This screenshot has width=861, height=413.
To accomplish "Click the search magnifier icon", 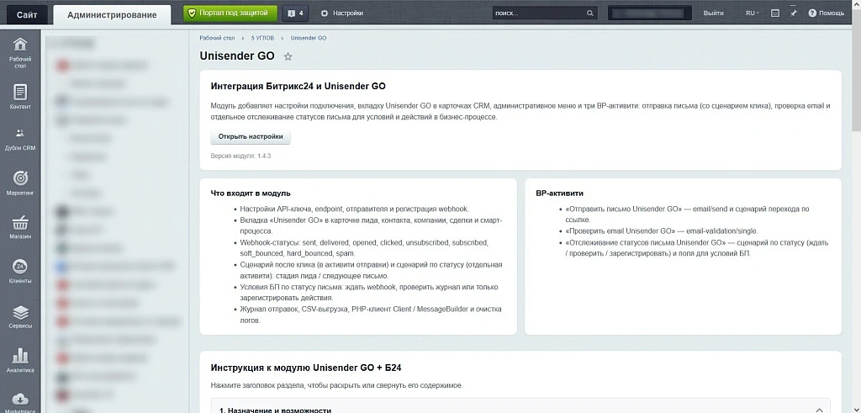I will click(589, 13).
